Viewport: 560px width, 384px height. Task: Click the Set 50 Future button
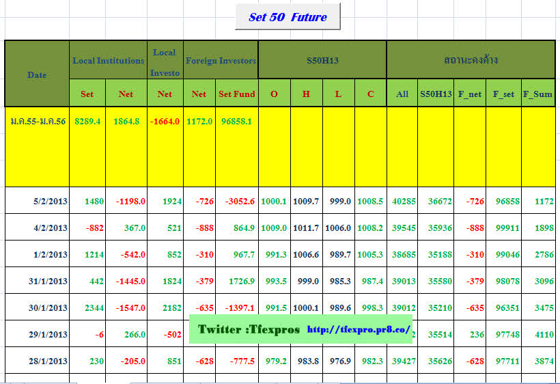click(288, 17)
